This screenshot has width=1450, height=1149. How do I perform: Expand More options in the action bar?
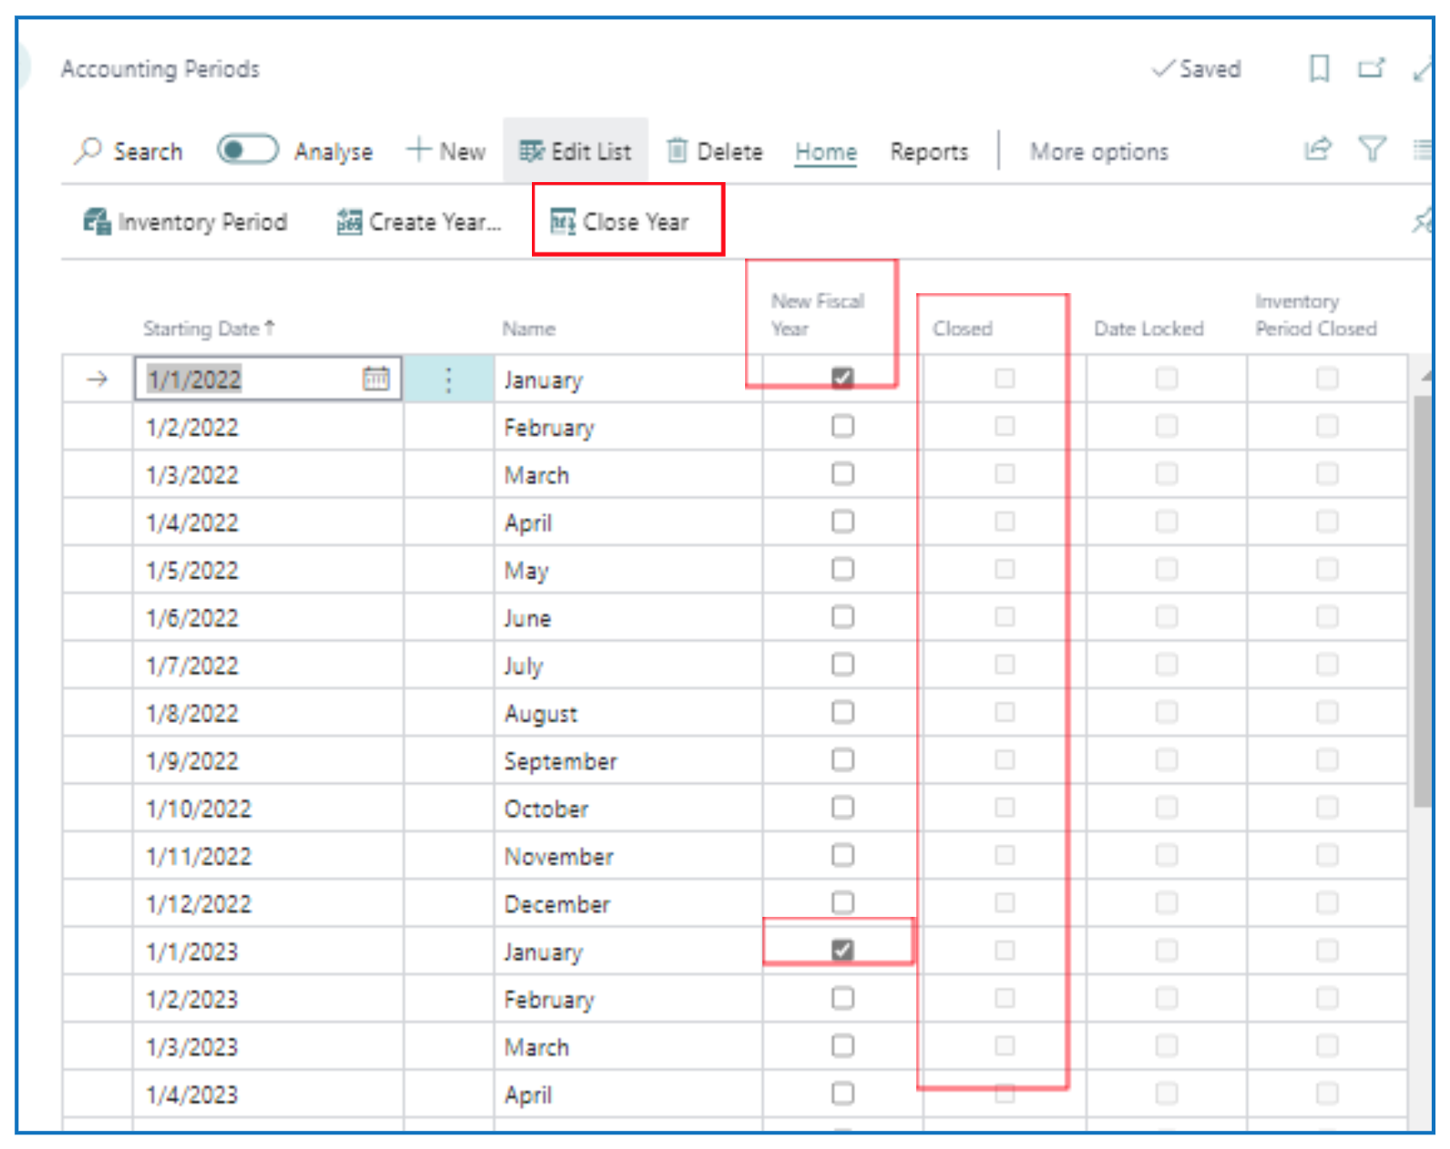pos(1098,151)
